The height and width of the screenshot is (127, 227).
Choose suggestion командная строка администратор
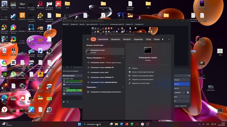pos(105,82)
